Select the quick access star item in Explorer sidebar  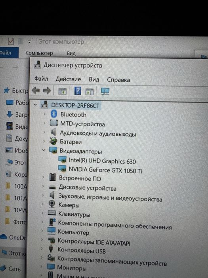tap(16, 91)
